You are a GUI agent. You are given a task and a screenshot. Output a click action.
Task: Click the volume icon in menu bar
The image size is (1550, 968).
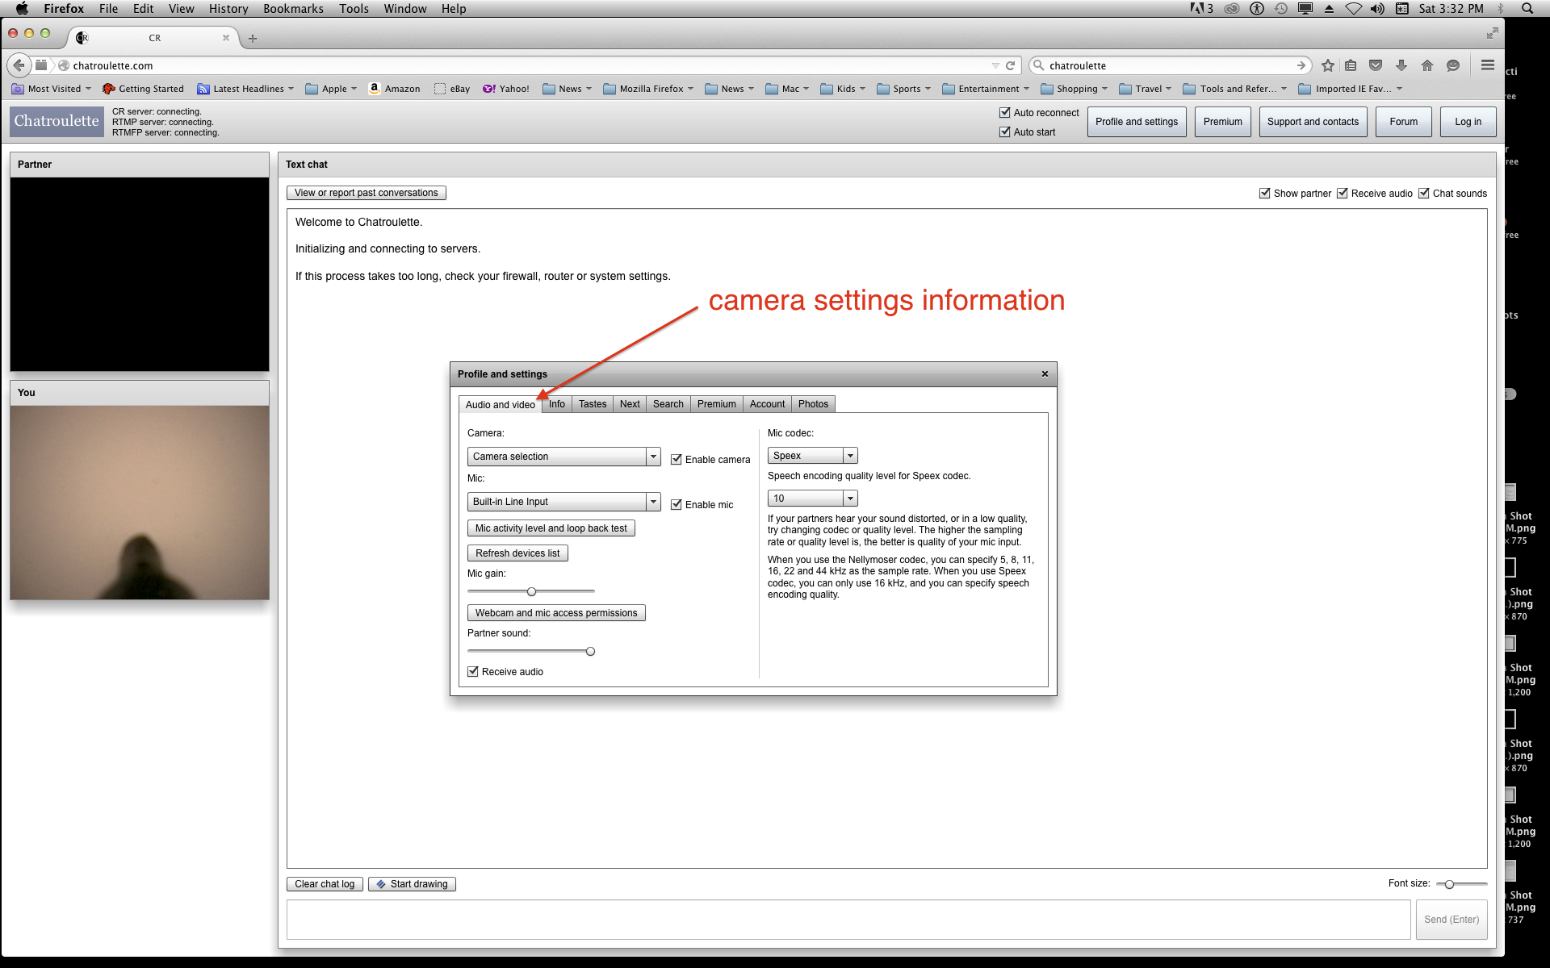tap(1377, 9)
